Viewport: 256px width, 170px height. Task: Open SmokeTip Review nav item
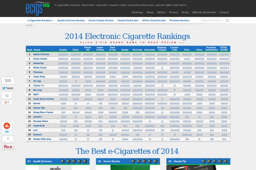(128, 20)
